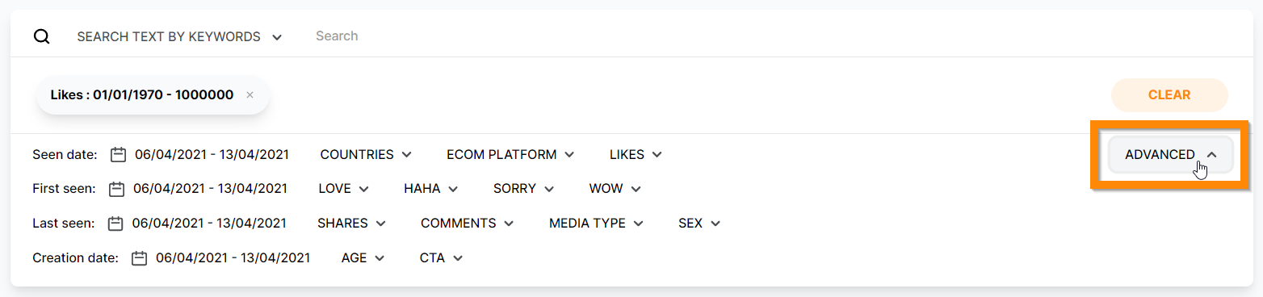Open the First seen calendar icon
The height and width of the screenshot is (297, 1263).
[x=117, y=189]
